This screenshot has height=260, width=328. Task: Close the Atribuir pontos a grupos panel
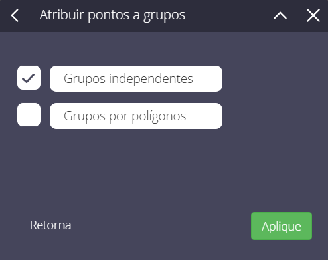point(313,15)
